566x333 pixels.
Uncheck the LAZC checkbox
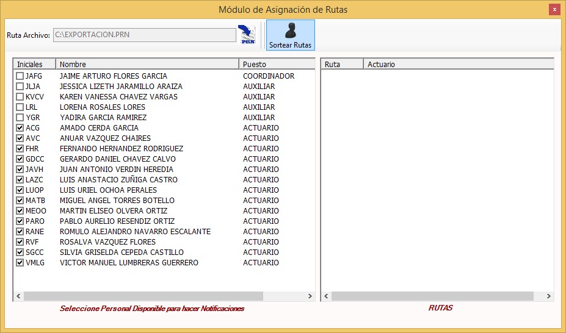(x=20, y=180)
